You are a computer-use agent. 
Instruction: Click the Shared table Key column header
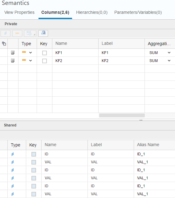[x=34, y=145]
